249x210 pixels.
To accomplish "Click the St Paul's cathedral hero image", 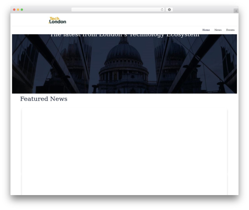I will click(124, 64).
